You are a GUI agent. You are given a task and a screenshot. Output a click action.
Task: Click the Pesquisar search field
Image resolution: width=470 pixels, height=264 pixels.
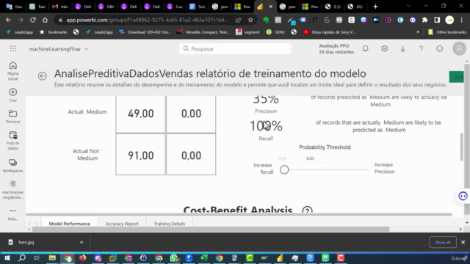235,49
